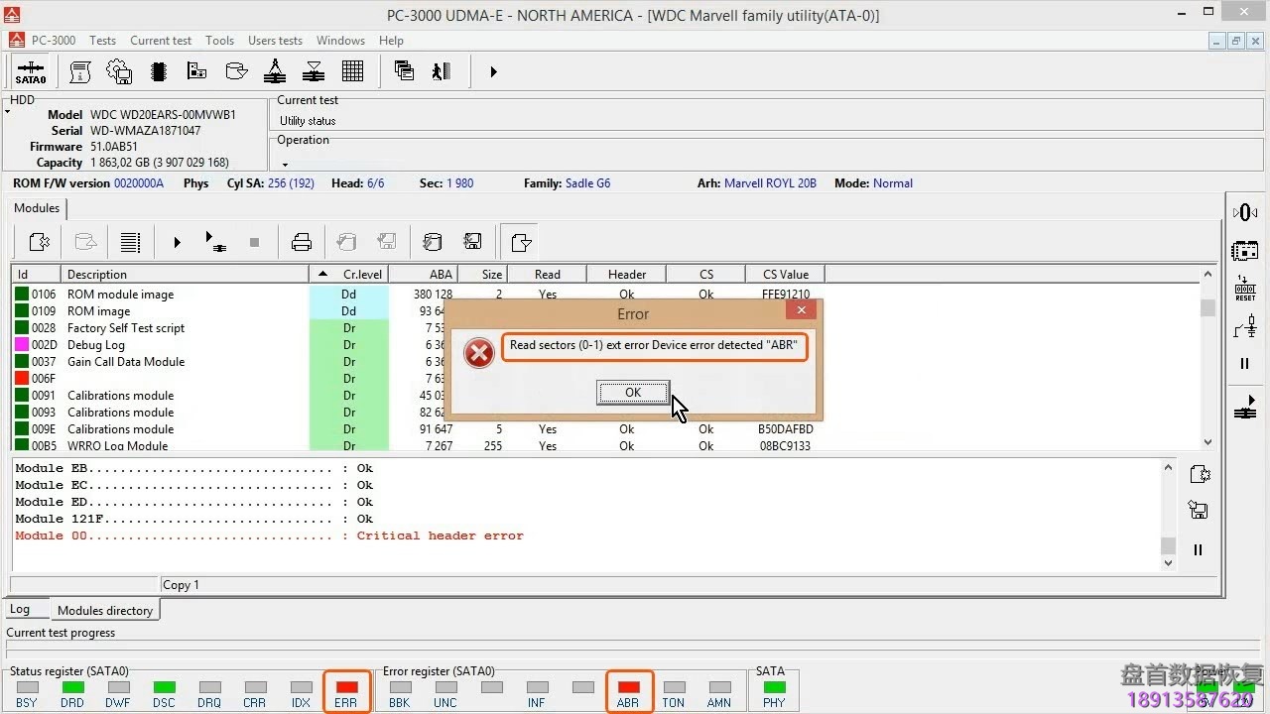Click the Cr.level column sort arrow
Viewport: 1270px width, 714px height.
[x=323, y=275]
